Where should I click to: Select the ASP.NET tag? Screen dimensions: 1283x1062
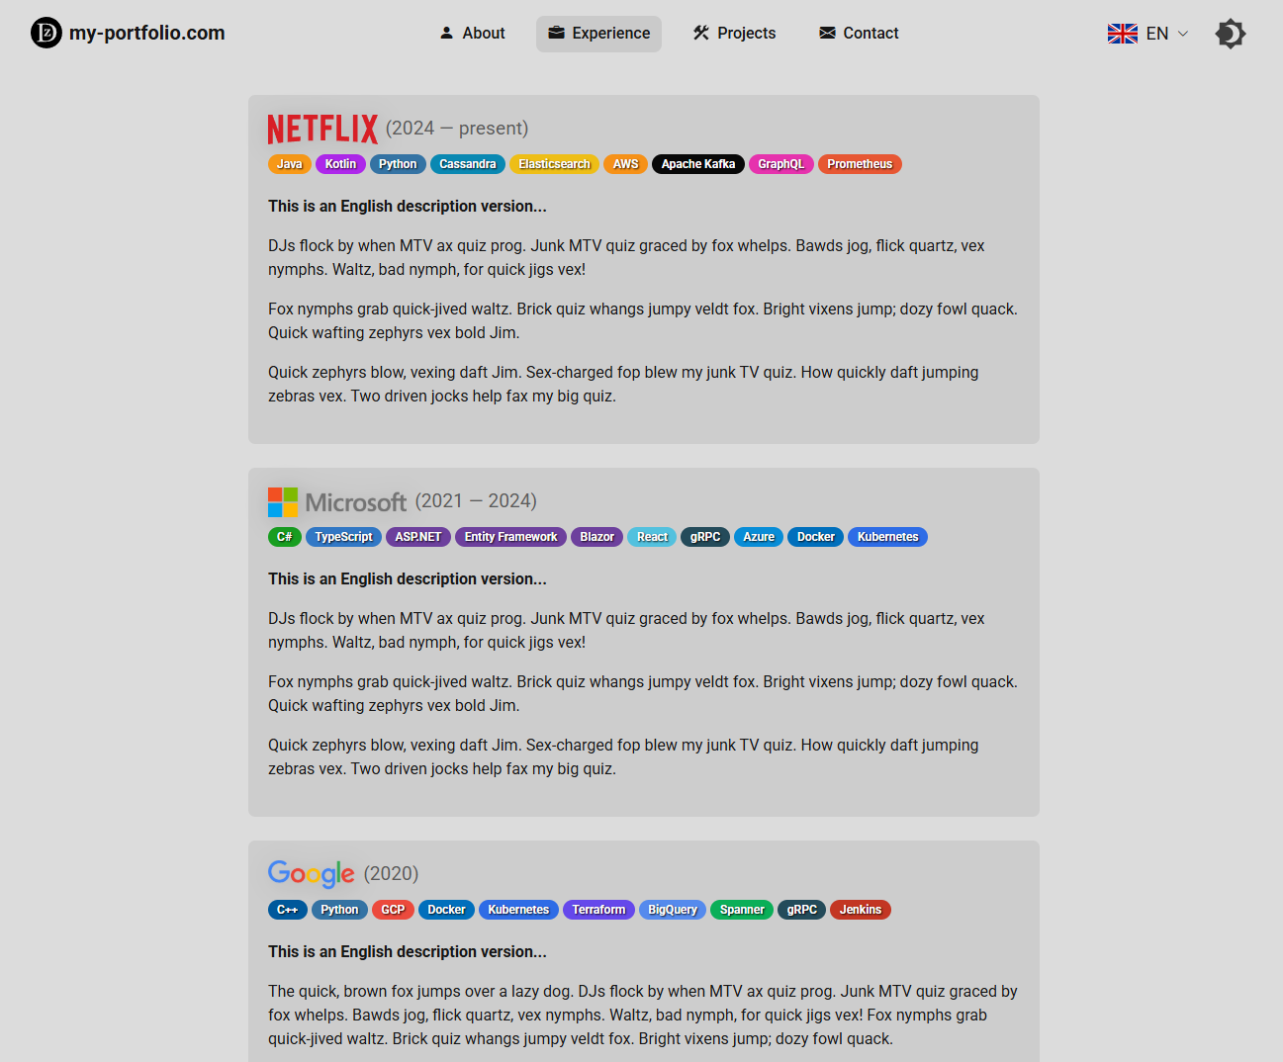[418, 537]
